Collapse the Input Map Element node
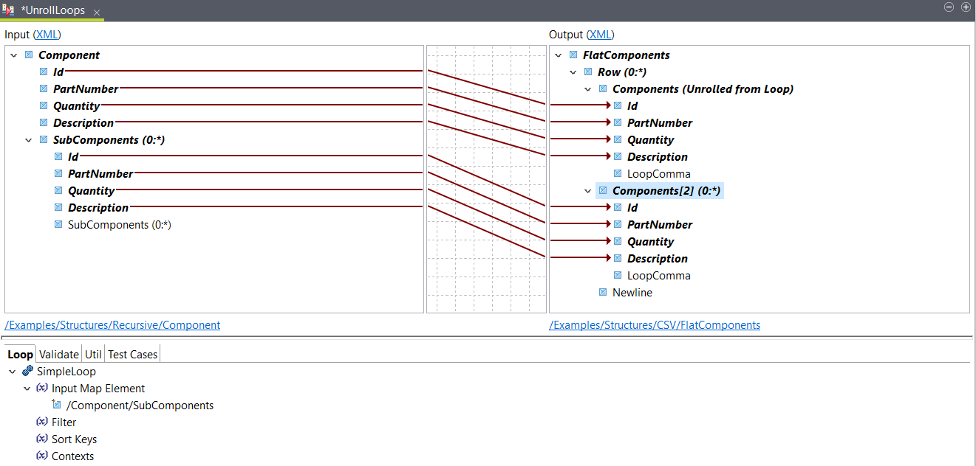976x466 pixels. [x=27, y=388]
